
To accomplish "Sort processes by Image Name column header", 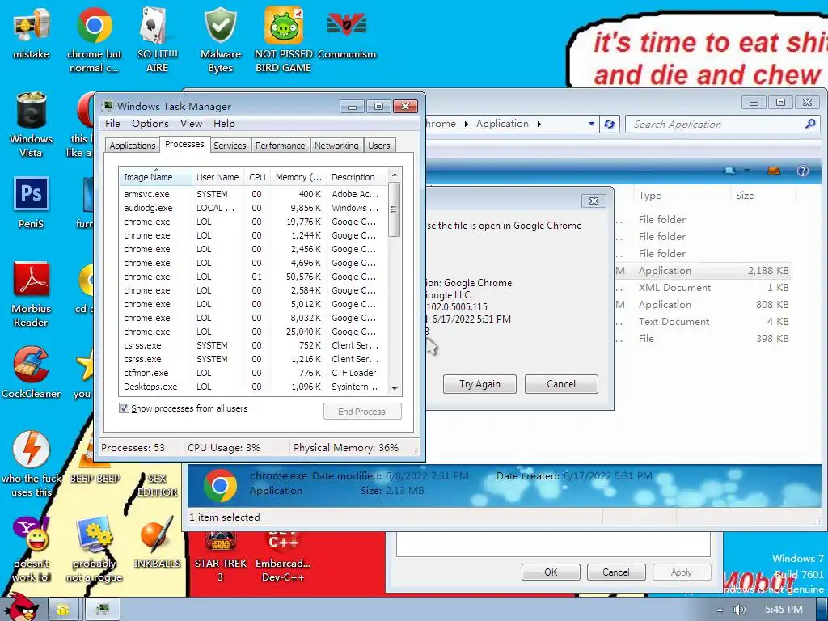I will (156, 177).
